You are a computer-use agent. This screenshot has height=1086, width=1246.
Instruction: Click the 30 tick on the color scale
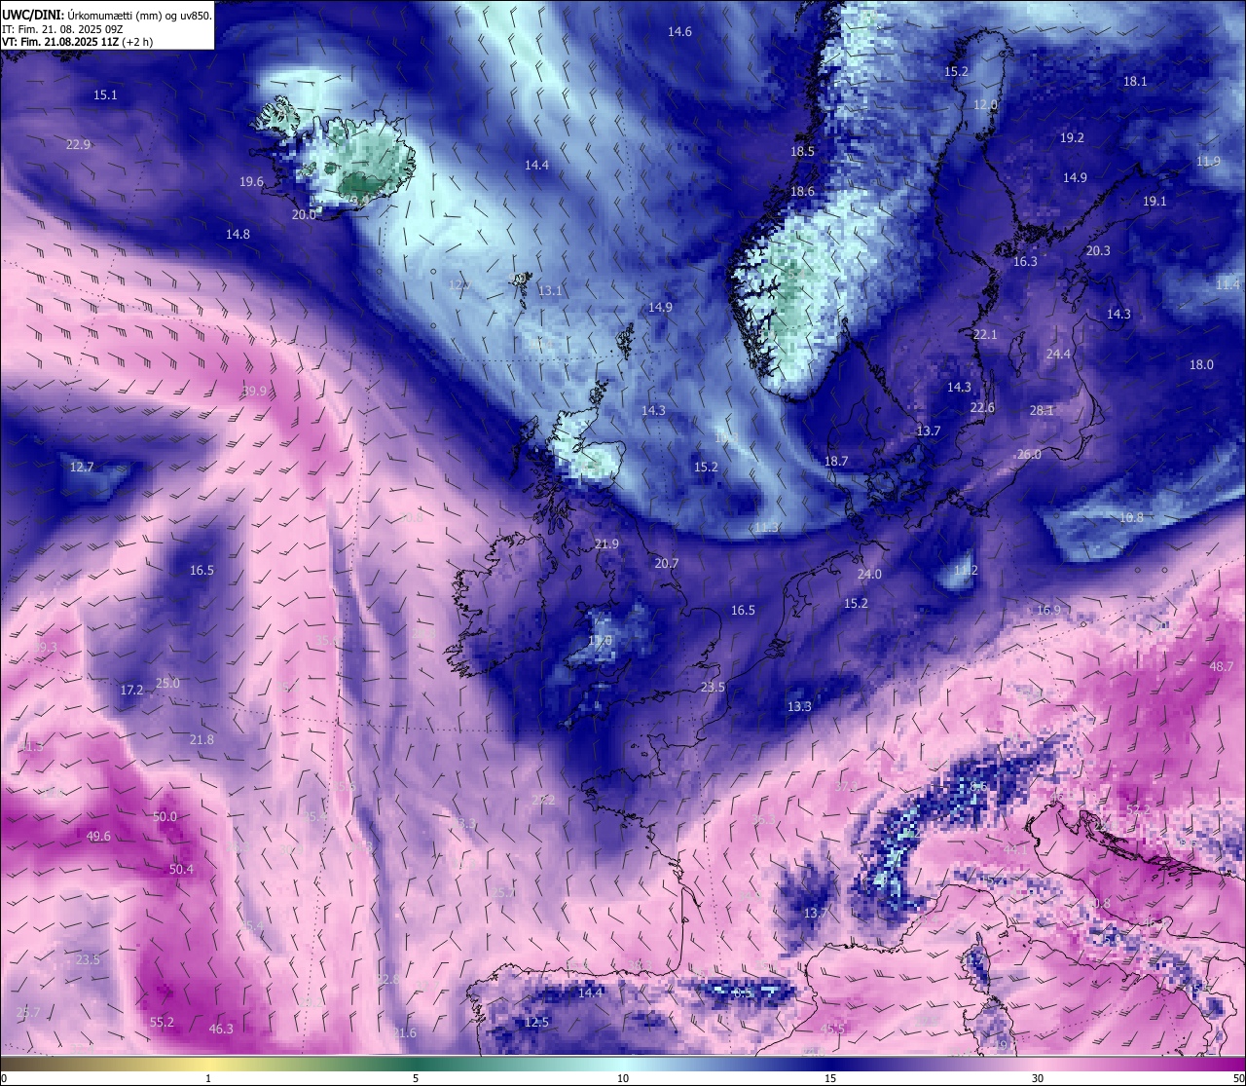[1038, 1079]
